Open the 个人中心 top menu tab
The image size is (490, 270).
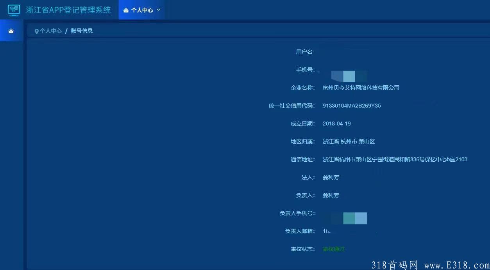tap(142, 10)
